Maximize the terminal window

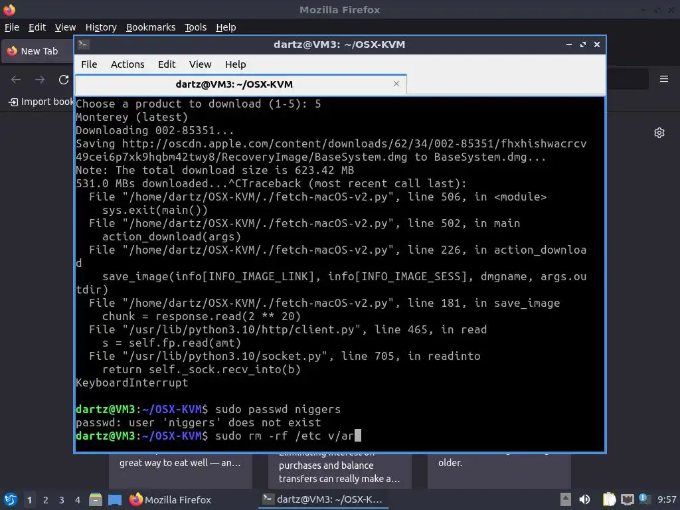click(x=583, y=44)
